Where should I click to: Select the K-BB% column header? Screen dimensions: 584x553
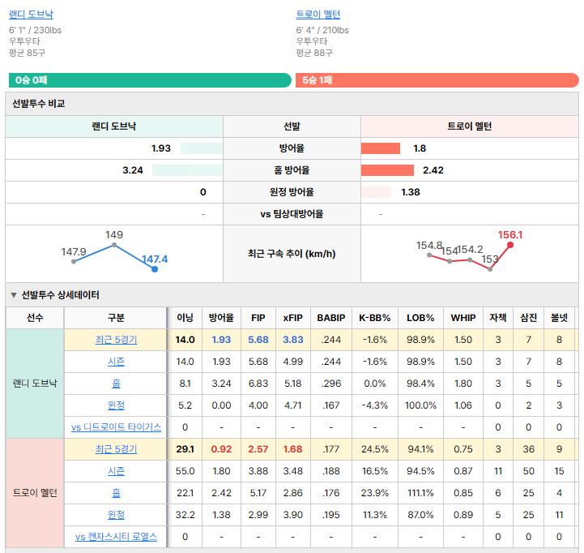click(375, 318)
